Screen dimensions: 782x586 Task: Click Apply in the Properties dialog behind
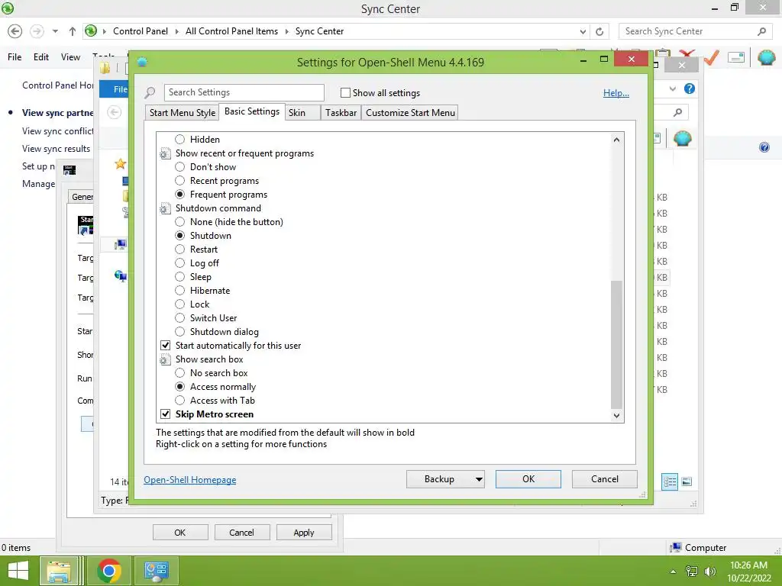click(304, 533)
